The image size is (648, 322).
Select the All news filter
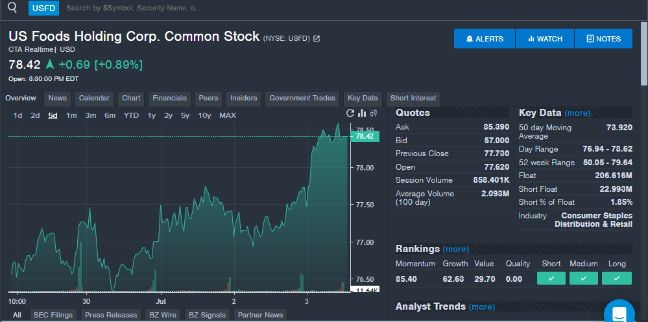coord(17,315)
